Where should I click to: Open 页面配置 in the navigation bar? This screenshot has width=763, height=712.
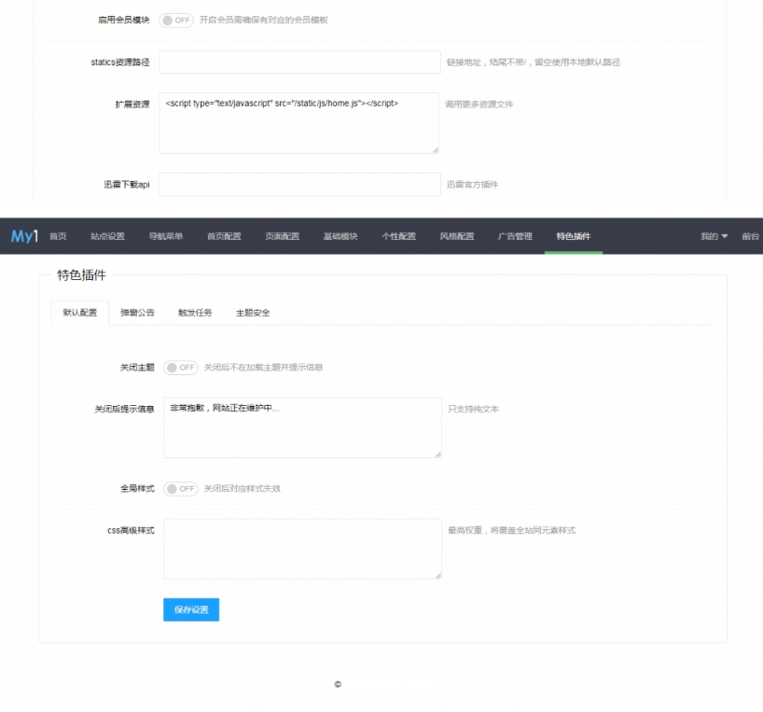283,236
